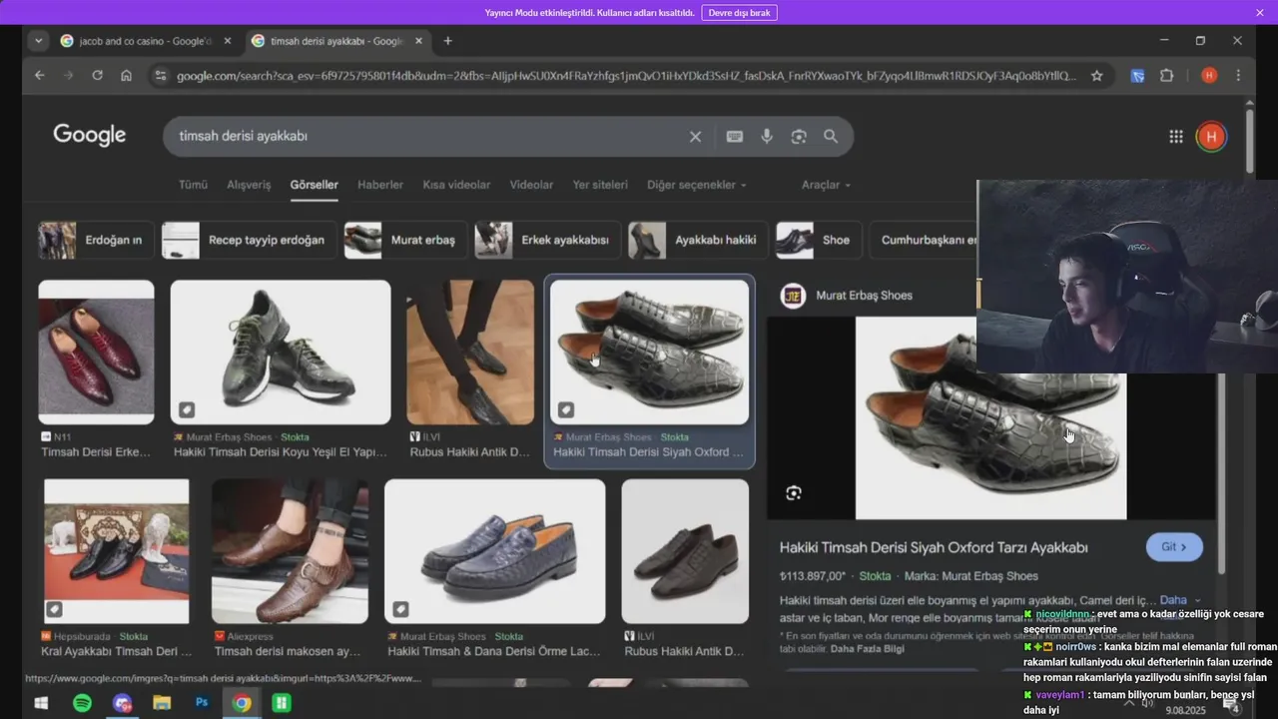Viewport: 1278px width, 719px height.
Task: Open the selected black Oxford shoes thumbnail
Action: coord(649,353)
